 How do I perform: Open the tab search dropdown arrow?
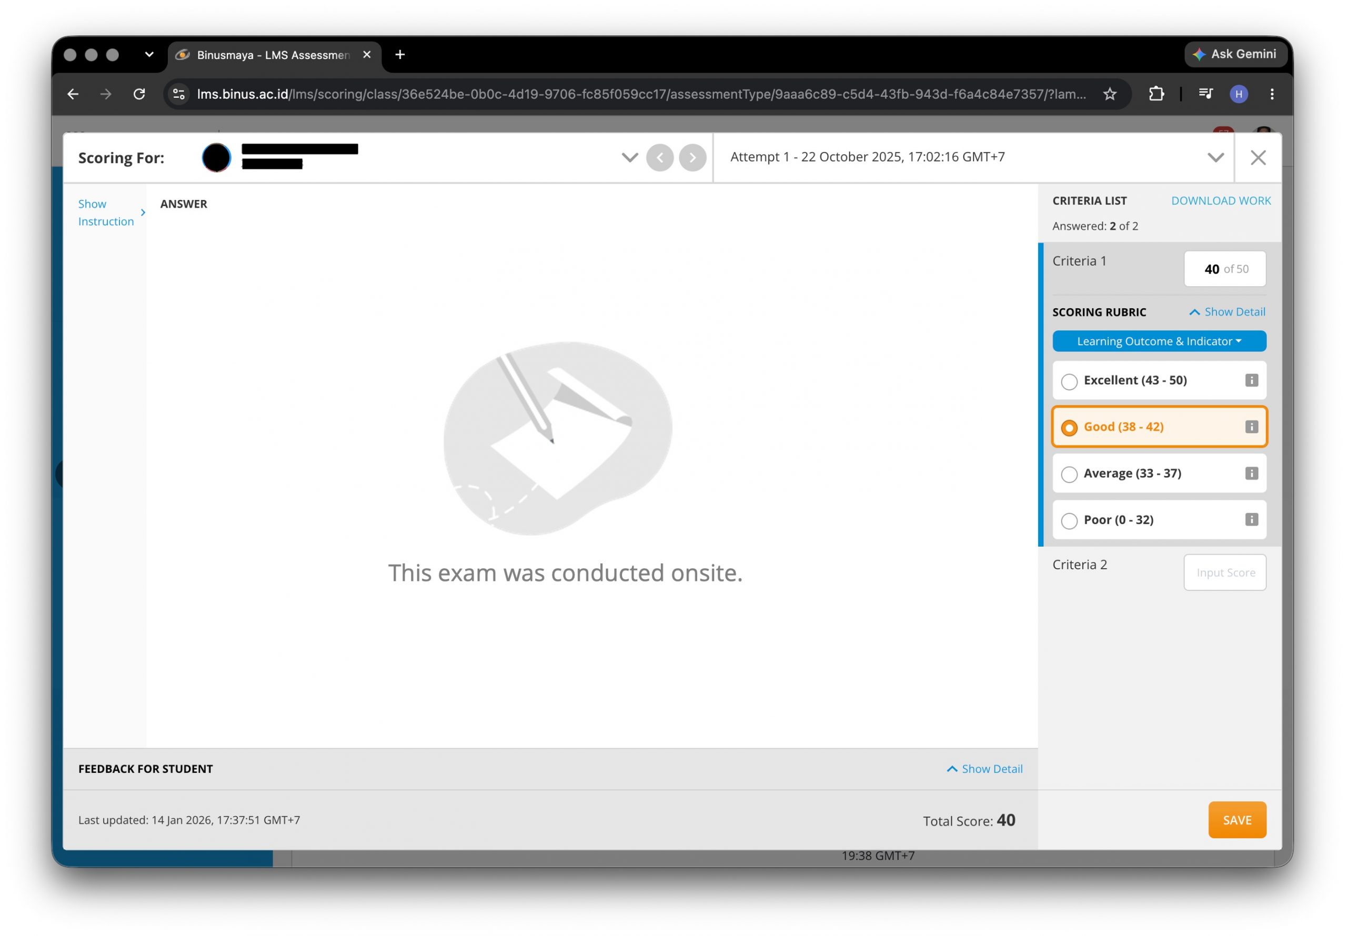click(x=149, y=55)
